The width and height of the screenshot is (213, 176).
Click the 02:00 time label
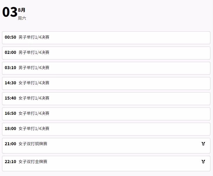point(11,52)
